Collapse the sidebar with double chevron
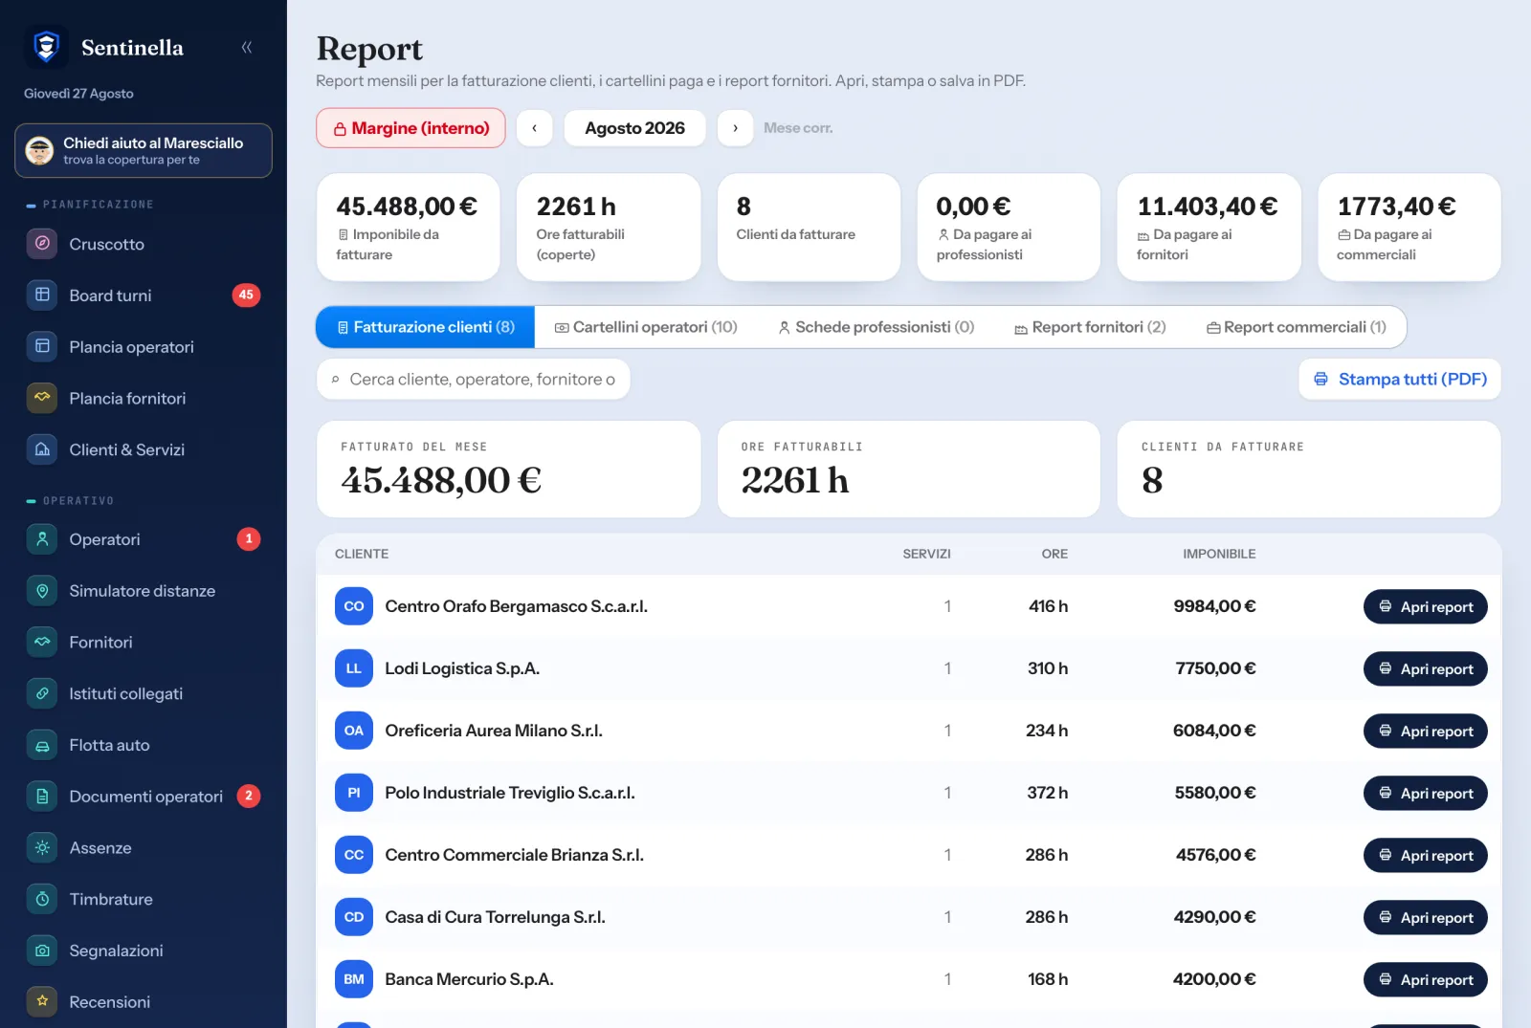Image resolution: width=1531 pixels, height=1028 pixels. [x=247, y=47]
